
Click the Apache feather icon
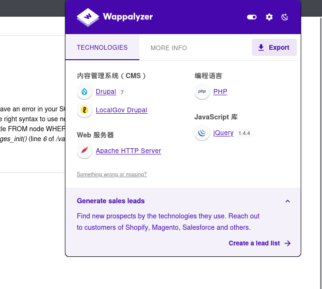[84, 151]
